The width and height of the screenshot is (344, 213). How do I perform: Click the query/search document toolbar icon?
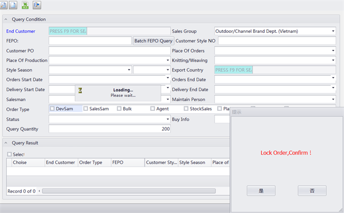[4, 5]
